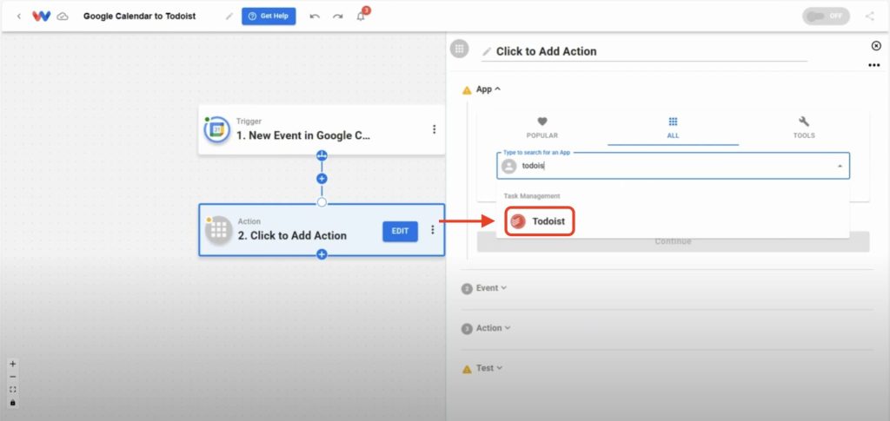Share the workflow
Viewport: 890px width, 421px height.
pos(869,16)
